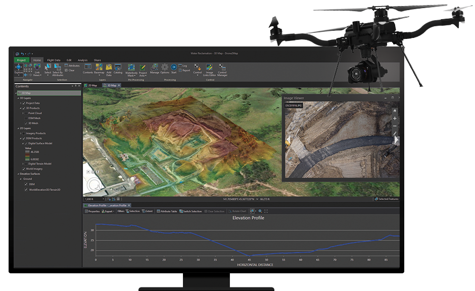Select the Explore navigation tool
The height and width of the screenshot is (291, 475).
click(19, 67)
